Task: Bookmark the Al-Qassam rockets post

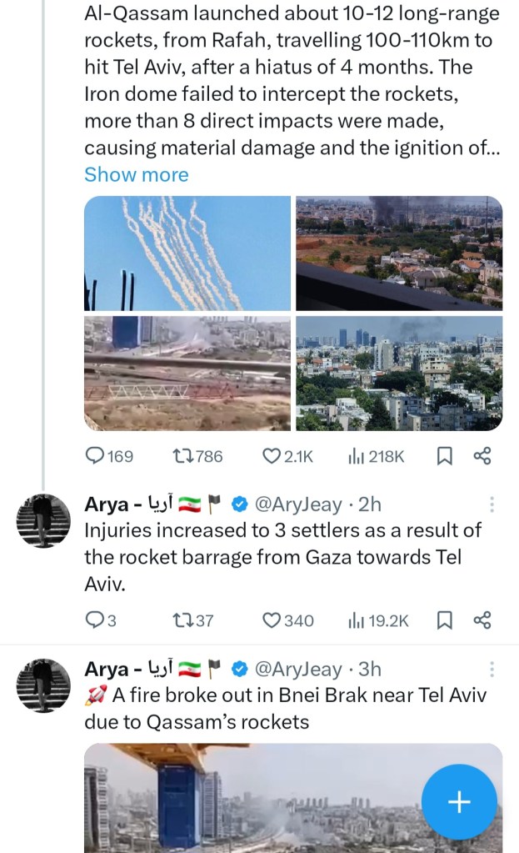Action: coord(445,456)
